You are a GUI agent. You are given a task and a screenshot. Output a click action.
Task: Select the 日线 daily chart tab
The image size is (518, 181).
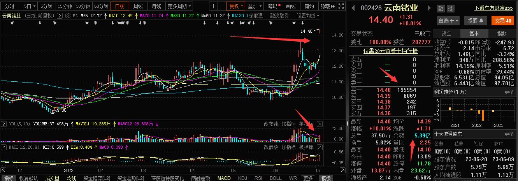pos(119,6)
